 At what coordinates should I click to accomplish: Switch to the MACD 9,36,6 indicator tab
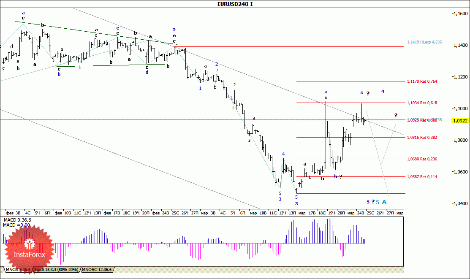[18, 270]
